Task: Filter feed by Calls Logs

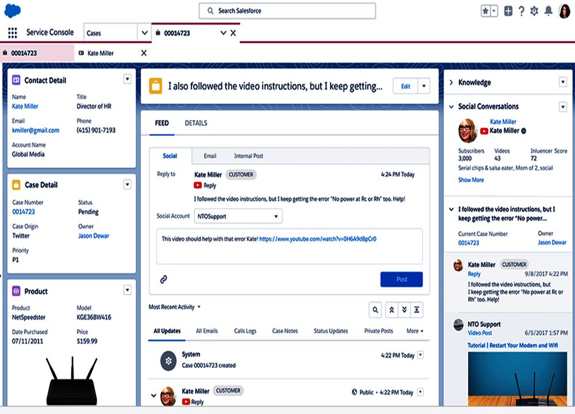Action: (x=245, y=331)
